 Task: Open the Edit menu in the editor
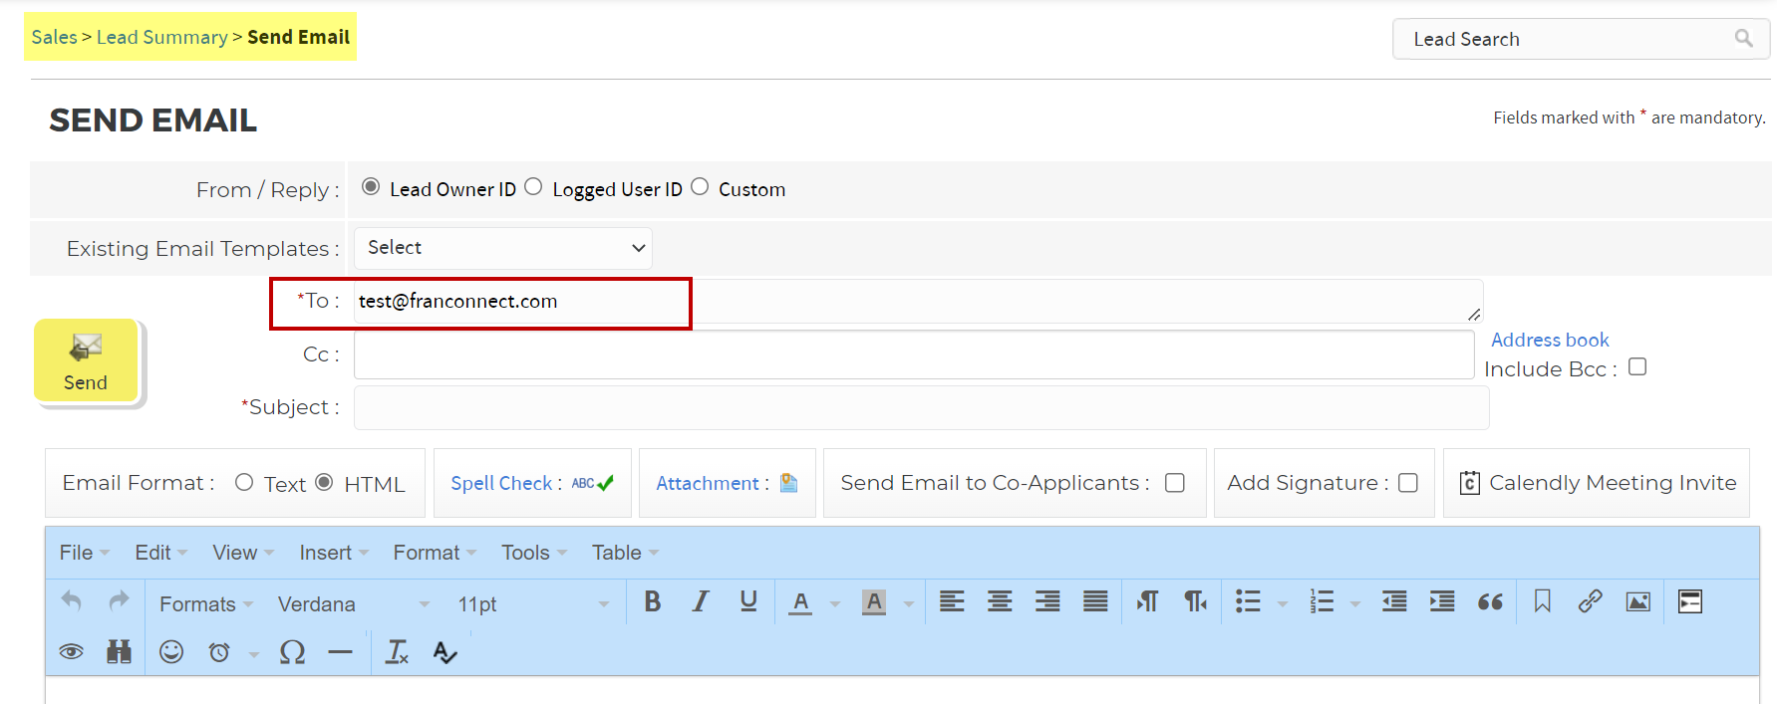coord(160,553)
